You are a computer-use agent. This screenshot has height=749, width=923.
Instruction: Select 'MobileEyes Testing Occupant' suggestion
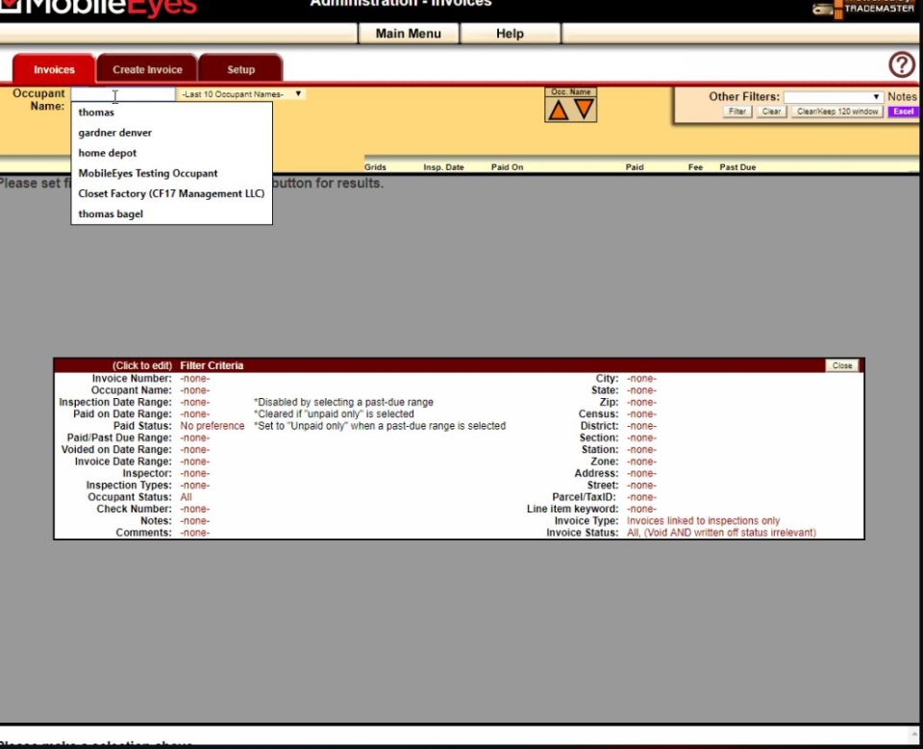tap(171, 173)
